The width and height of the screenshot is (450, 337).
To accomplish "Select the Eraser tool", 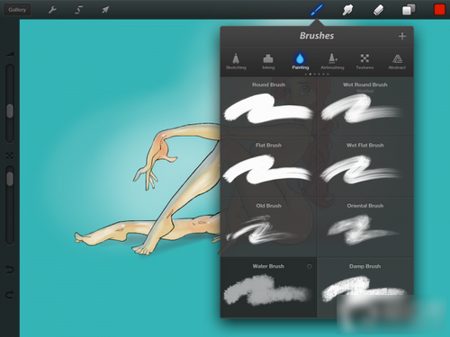I will pos(378,10).
